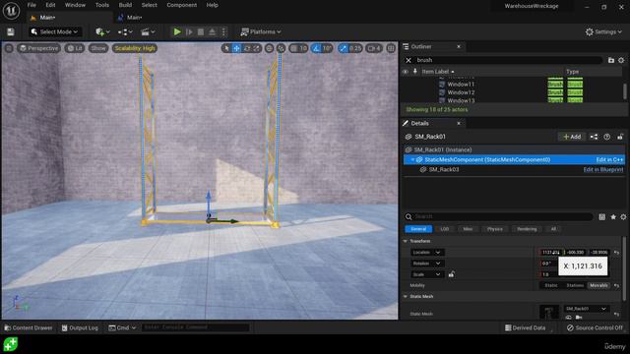Choose the translate move gizmo tool
The width and height of the screenshot is (630, 354).
[236, 48]
